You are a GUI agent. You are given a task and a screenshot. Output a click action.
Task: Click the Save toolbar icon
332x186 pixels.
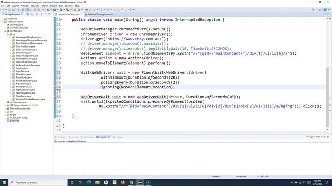tap(9, 10)
